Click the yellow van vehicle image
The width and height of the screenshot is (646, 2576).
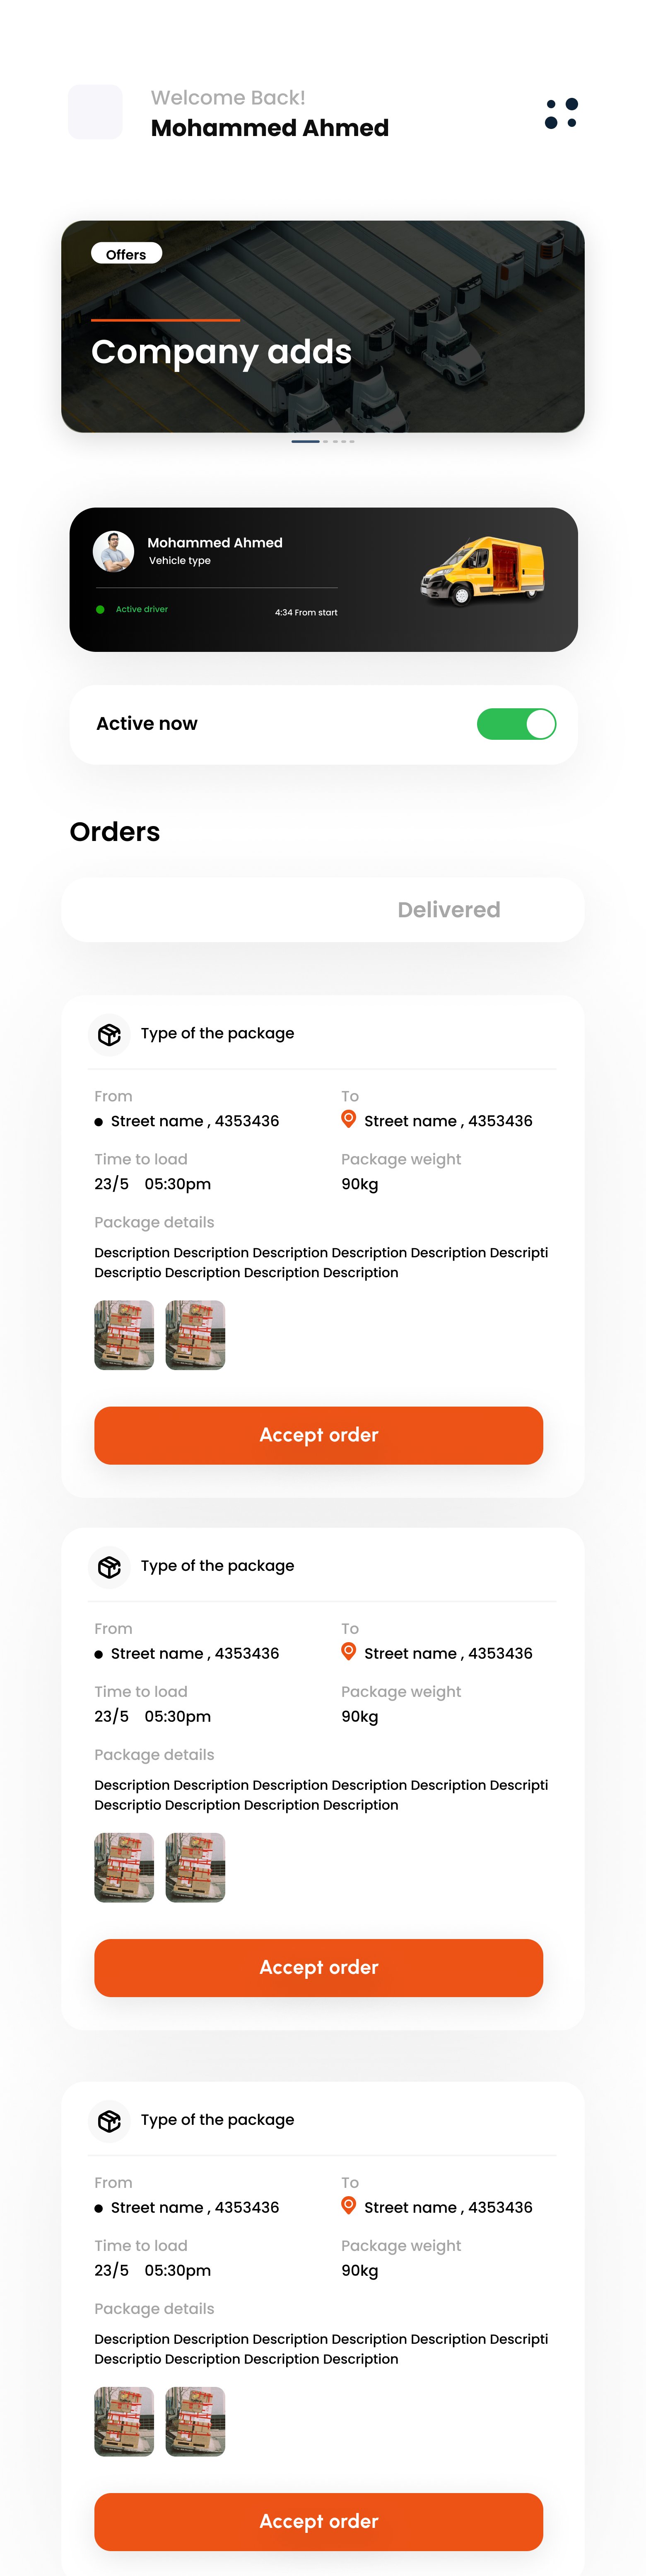[x=482, y=571]
